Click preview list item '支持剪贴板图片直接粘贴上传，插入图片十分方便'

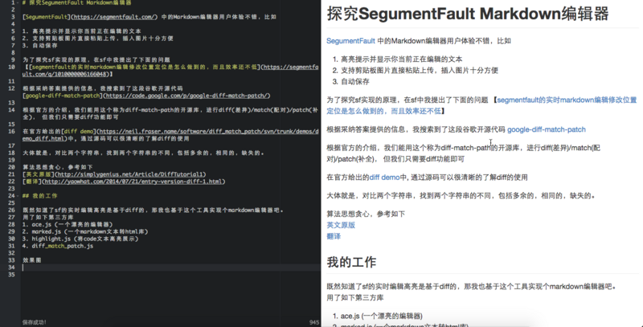click(x=419, y=71)
